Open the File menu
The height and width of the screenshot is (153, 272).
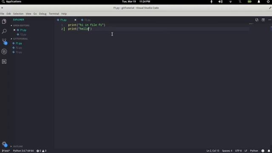(2, 14)
